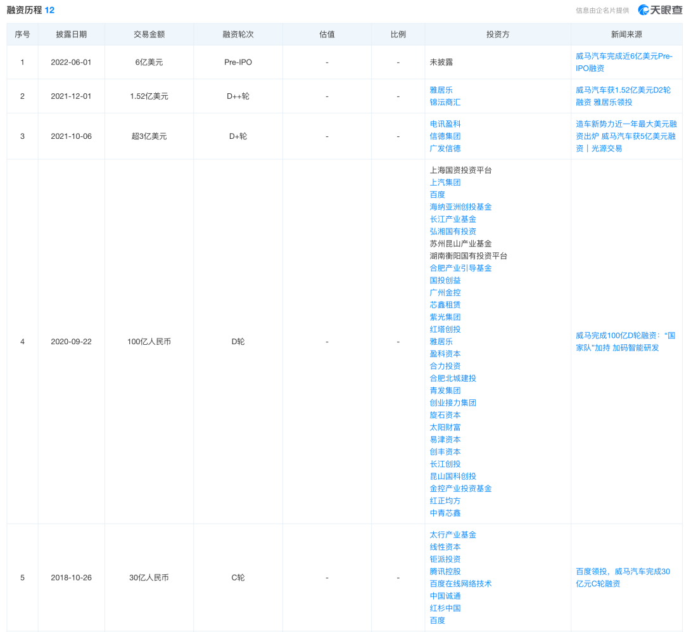Select the date cell 2022-06-01

coord(71,62)
